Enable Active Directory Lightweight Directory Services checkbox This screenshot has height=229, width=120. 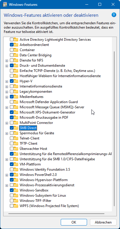(12, 40)
